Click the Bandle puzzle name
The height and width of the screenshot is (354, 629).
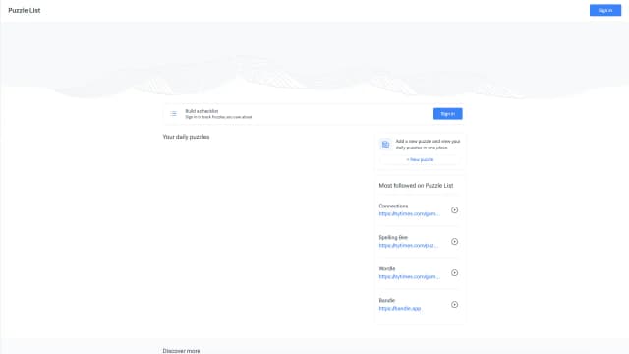coord(386,300)
